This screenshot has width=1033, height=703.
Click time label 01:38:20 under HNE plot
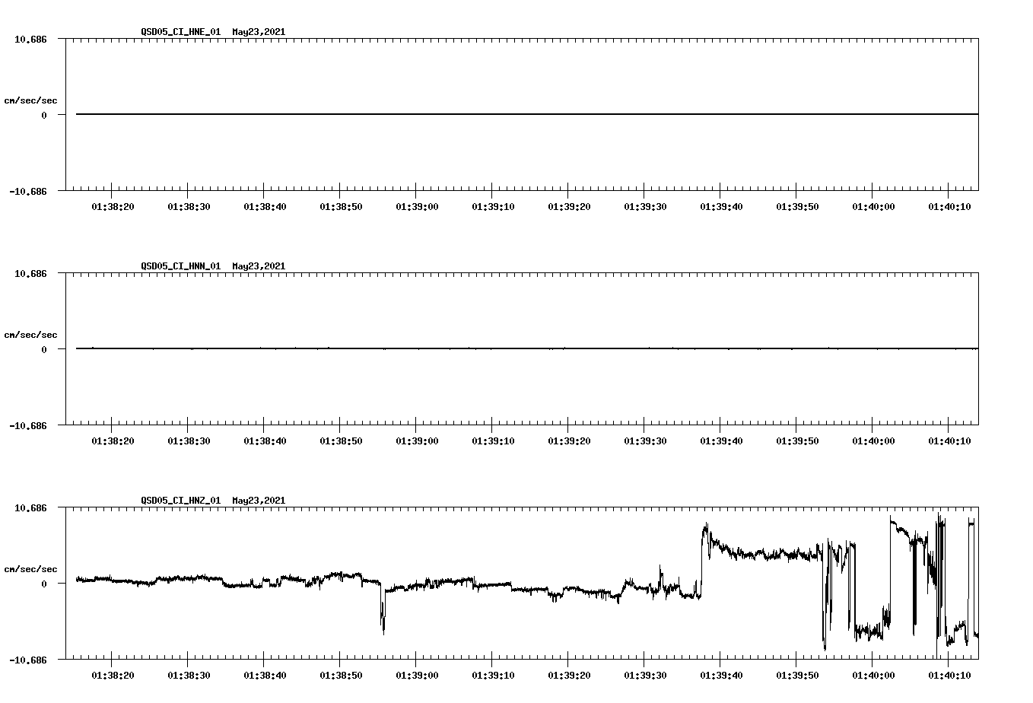113,207
